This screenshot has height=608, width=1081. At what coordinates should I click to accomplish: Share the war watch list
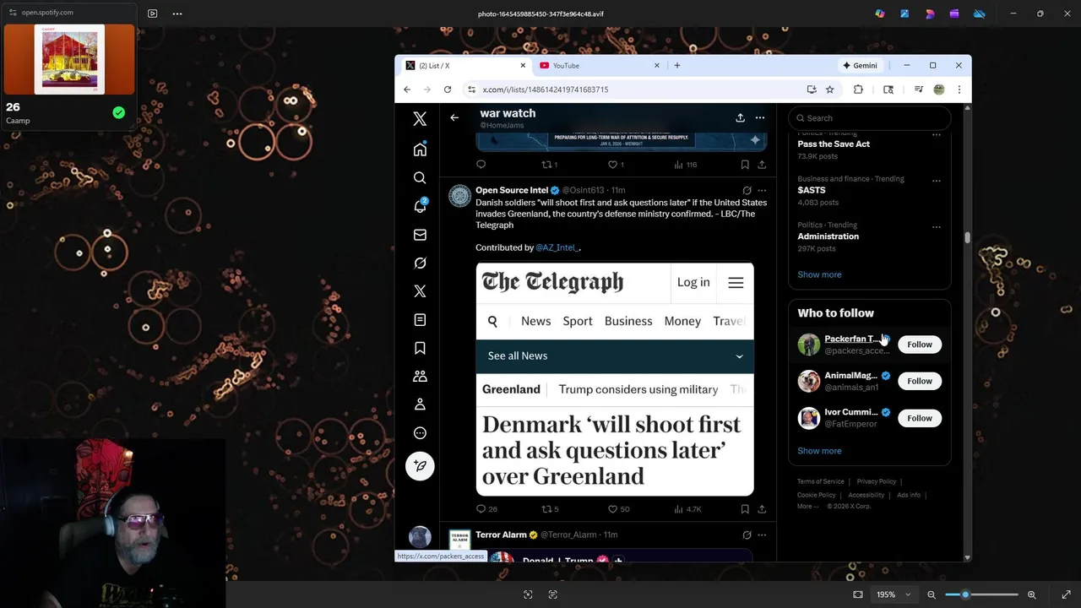point(740,118)
